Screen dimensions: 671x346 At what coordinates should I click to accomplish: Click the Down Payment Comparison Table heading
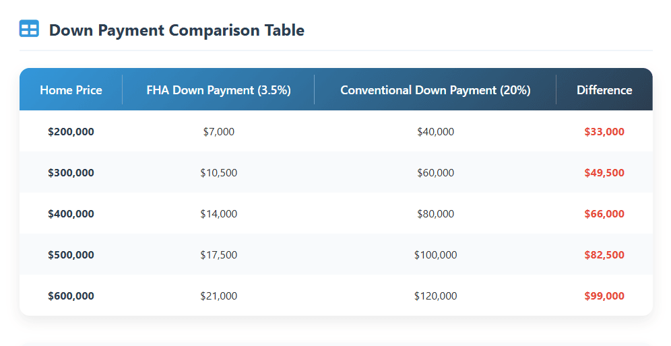[177, 30]
